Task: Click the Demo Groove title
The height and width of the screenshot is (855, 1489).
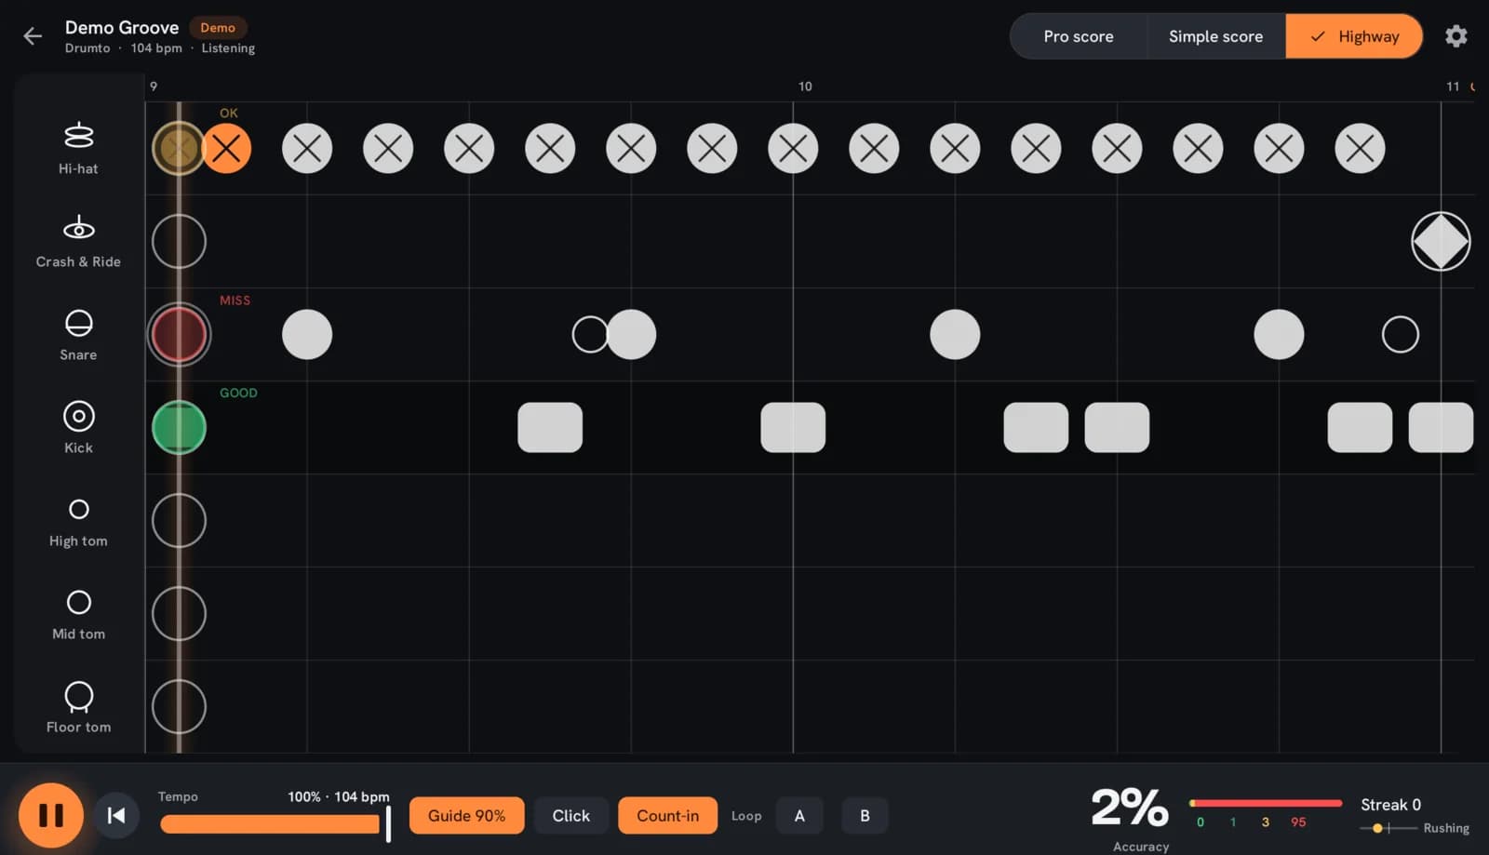Action: pyautogui.click(x=122, y=28)
